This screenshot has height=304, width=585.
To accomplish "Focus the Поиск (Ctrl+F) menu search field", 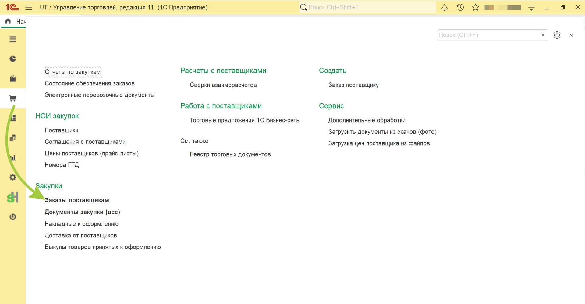I will (x=488, y=35).
